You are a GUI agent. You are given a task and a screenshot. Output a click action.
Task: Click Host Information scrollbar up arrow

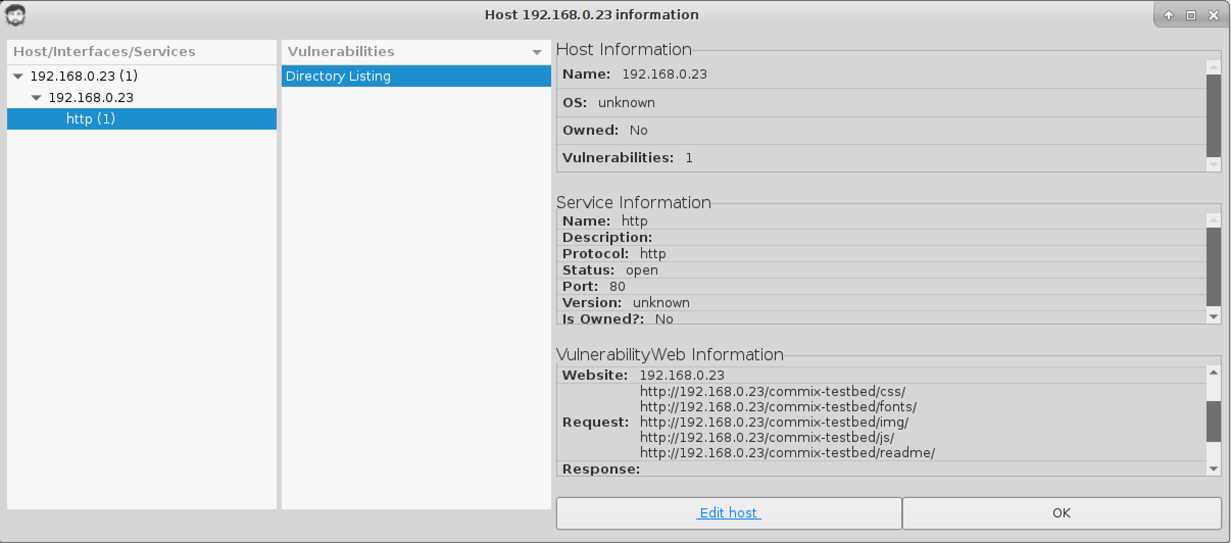(x=1213, y=67)
